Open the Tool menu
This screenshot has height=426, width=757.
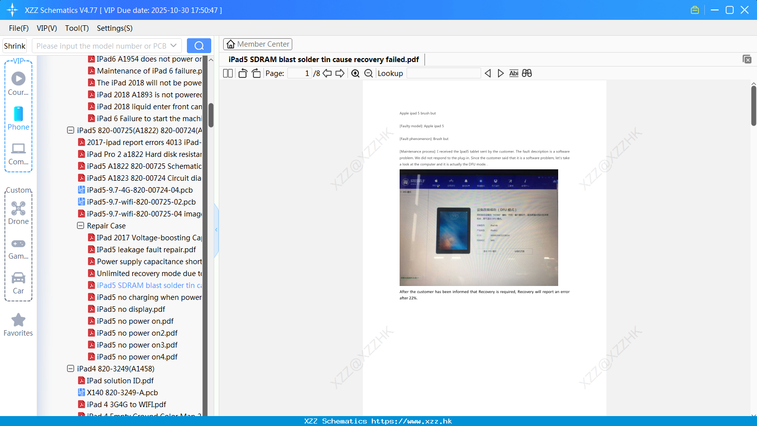[x=77, y=28]
